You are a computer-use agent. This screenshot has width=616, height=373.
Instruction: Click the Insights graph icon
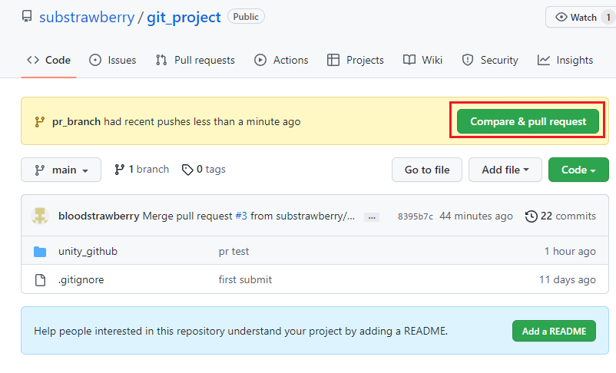pos(544,60)
